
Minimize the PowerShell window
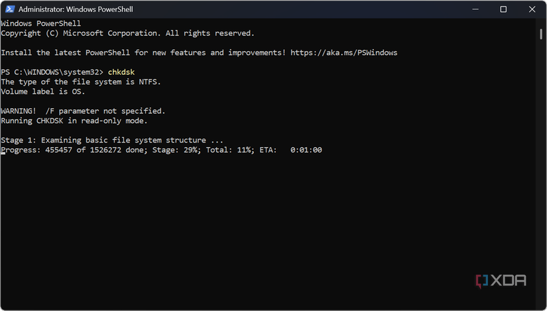tap(475, 9)
